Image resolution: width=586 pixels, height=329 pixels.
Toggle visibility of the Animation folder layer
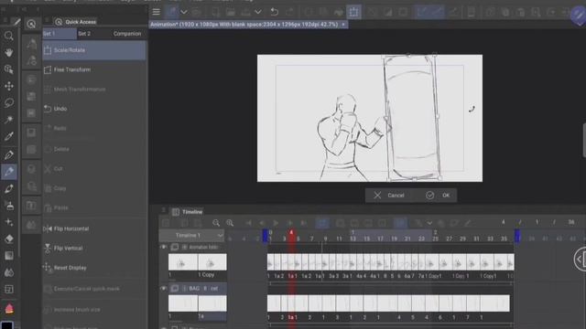[163, 247]
